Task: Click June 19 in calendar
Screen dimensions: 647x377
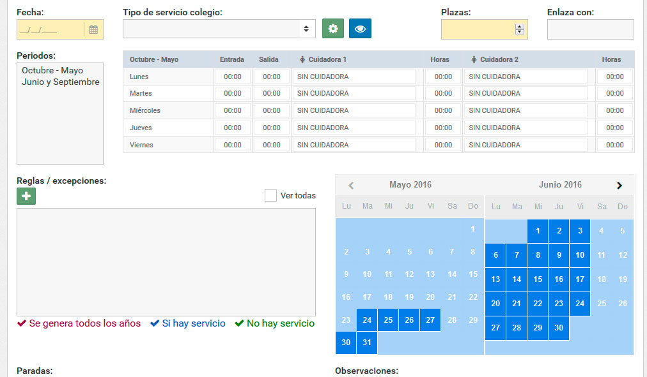Action: (x=623, y=279)
